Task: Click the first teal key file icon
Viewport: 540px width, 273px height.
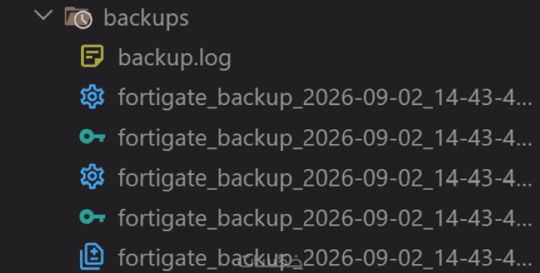Action: [92, 137]
